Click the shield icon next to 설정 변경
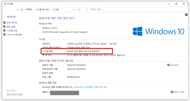This screenshot has height=101, width=190. point(168,65)
